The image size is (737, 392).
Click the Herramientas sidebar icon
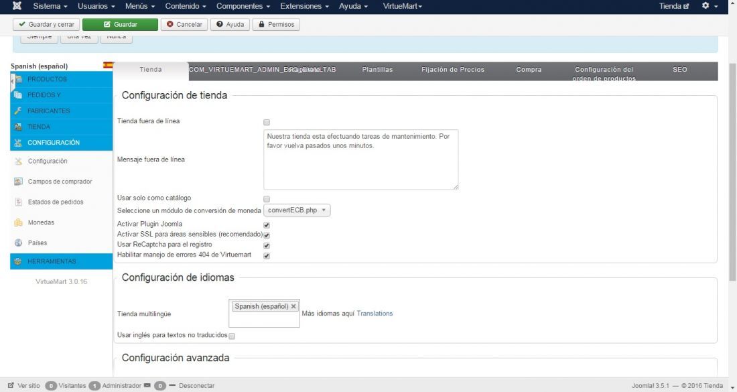pos(18,261)
